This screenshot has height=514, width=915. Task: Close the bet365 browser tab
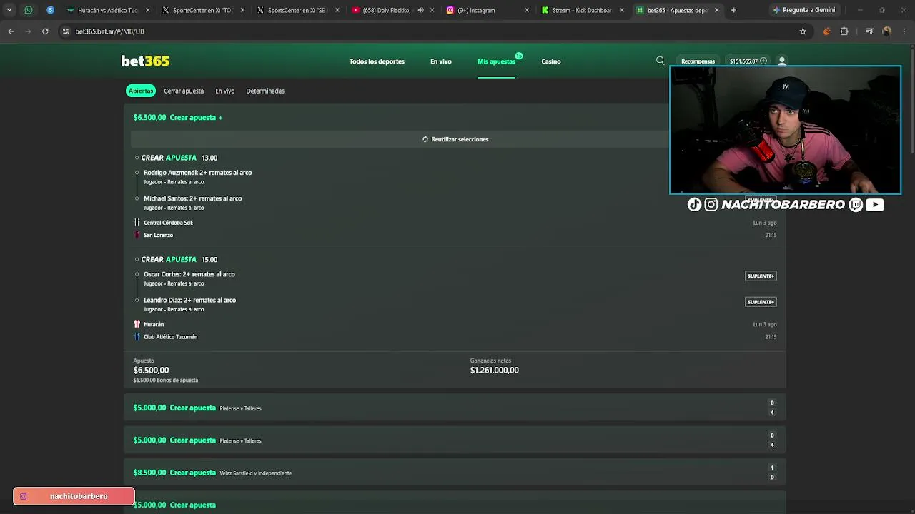[x=716, y=10]
